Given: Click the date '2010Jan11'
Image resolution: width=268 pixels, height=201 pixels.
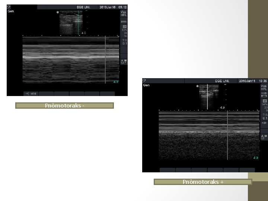Looking at the screenshot, I should coord(247,81).
